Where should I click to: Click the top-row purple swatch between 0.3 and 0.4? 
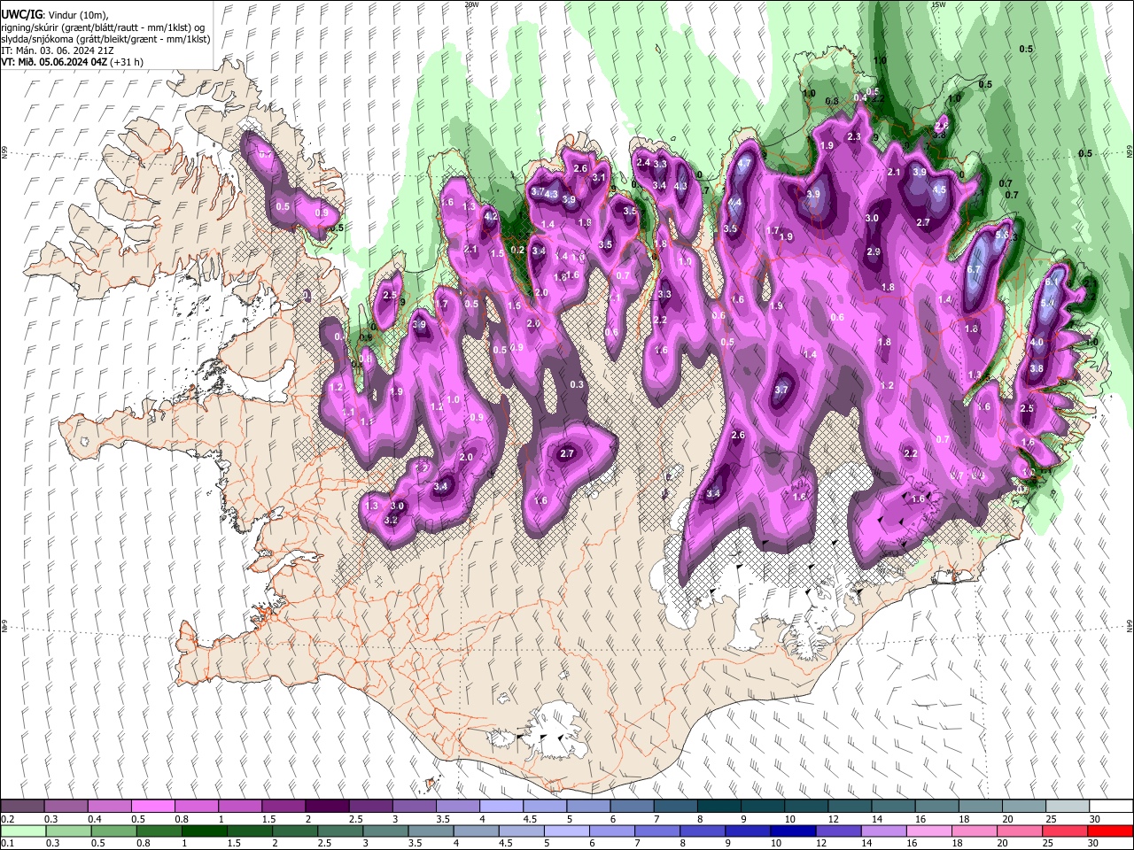(66, 807)
